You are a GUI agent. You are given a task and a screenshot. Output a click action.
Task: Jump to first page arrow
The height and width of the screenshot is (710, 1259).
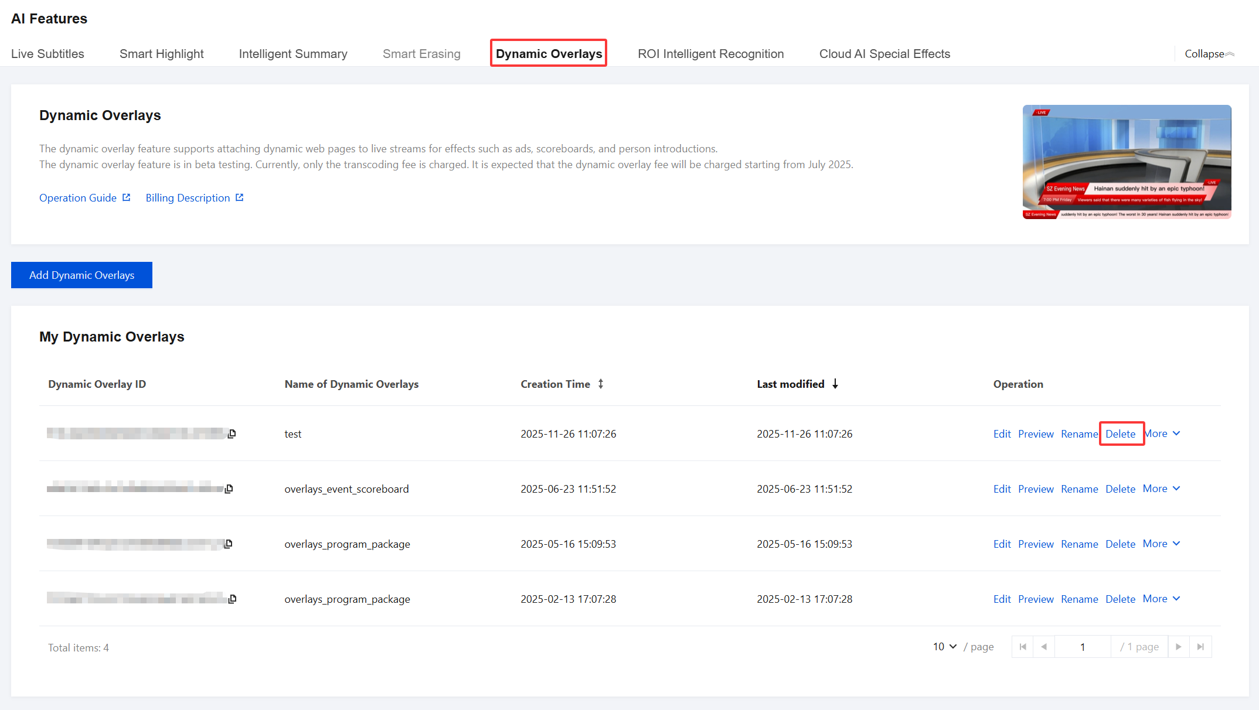point(1023,647)
